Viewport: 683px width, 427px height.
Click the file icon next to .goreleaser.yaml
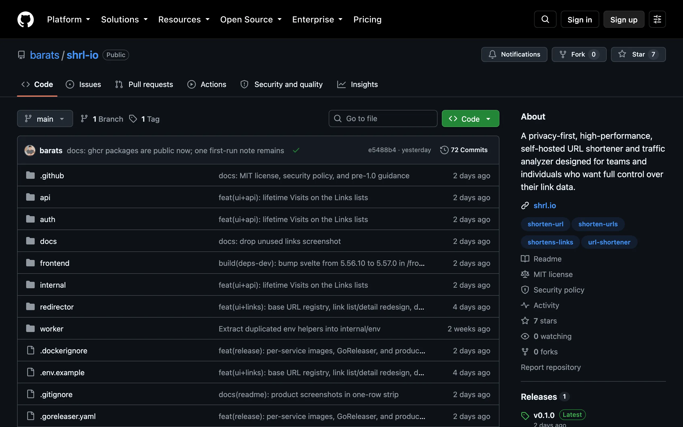tap(30, 416)
